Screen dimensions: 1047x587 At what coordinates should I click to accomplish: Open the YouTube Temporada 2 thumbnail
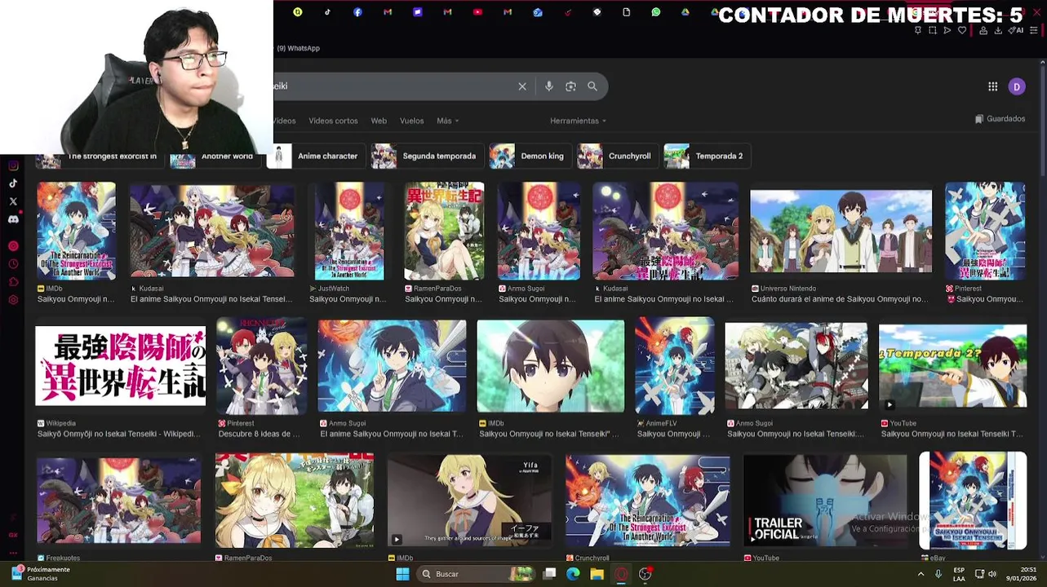click(952, 366)
